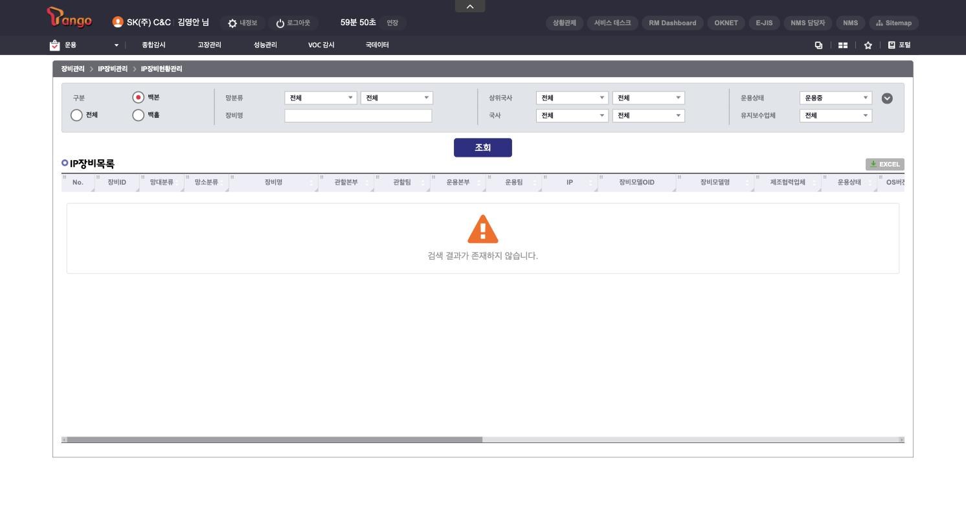This screenshot has height=526, width=966.
Task: Open the 운용 menu dropdown
Action: click(x=117, y=45)
